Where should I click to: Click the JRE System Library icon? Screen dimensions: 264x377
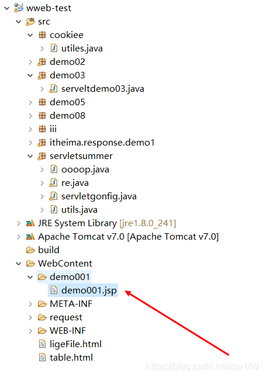[x=30, y=223]
